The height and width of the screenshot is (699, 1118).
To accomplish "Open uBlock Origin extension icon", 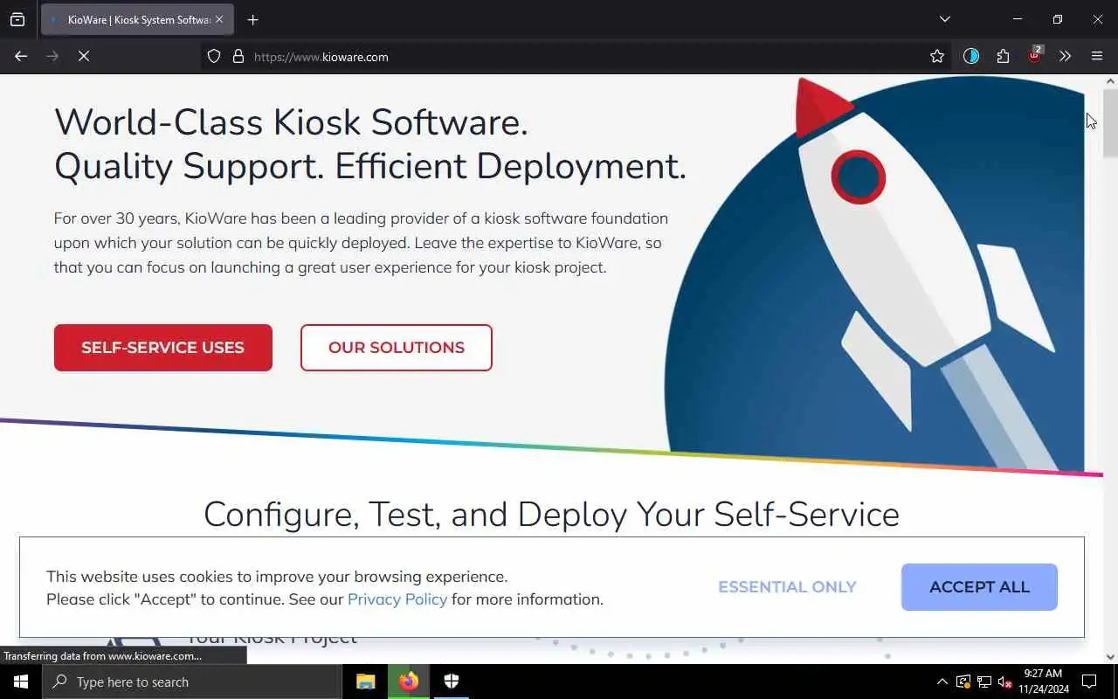I will coord(1035,55).
